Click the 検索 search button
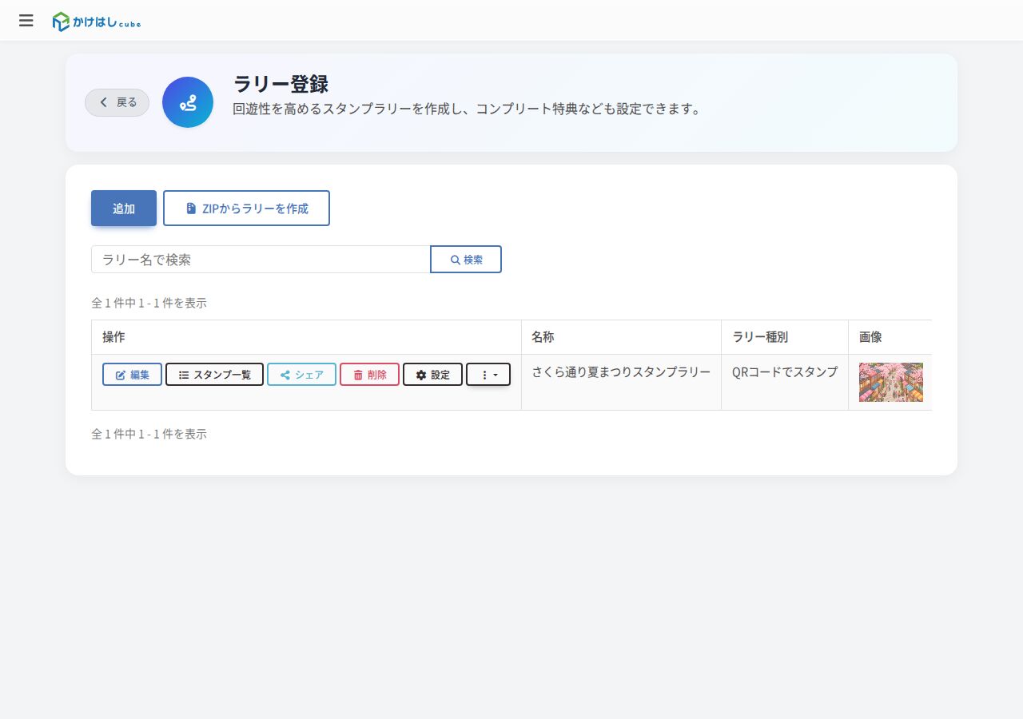The image size is (1023, 719). pos(466,260)
